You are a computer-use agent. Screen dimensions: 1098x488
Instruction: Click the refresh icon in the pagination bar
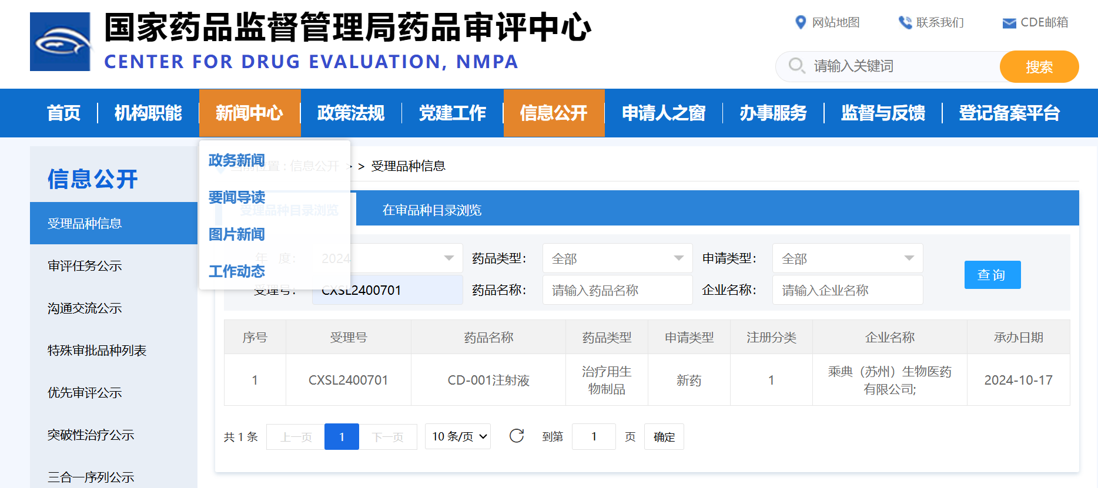tap(517, 436)
